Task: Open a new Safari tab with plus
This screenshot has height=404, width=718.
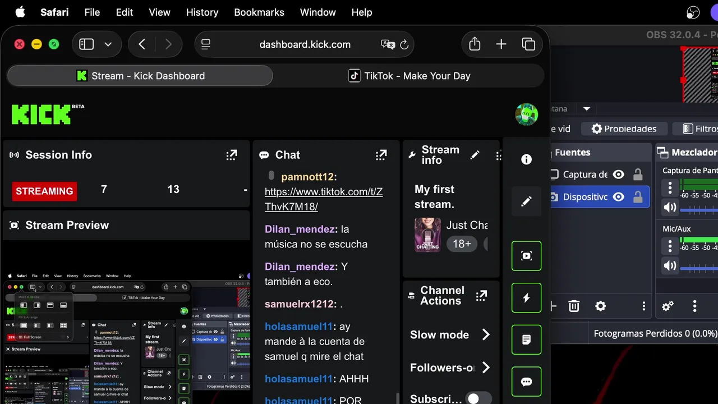Action: [501, 44]
